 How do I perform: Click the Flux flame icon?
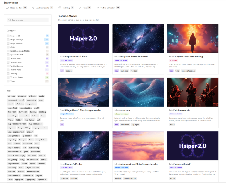(x=80, y=8)
